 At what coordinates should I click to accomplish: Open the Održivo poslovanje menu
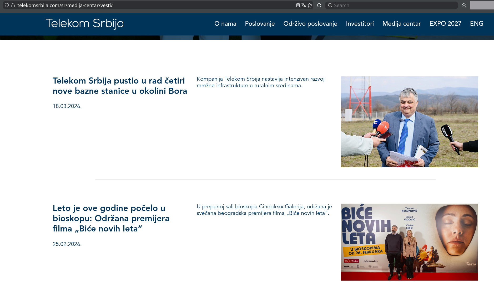coord(310,24)
